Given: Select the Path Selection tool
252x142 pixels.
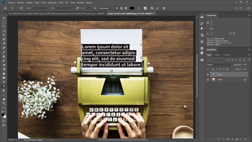Looking at the screenshot, I should pos(4,90).
